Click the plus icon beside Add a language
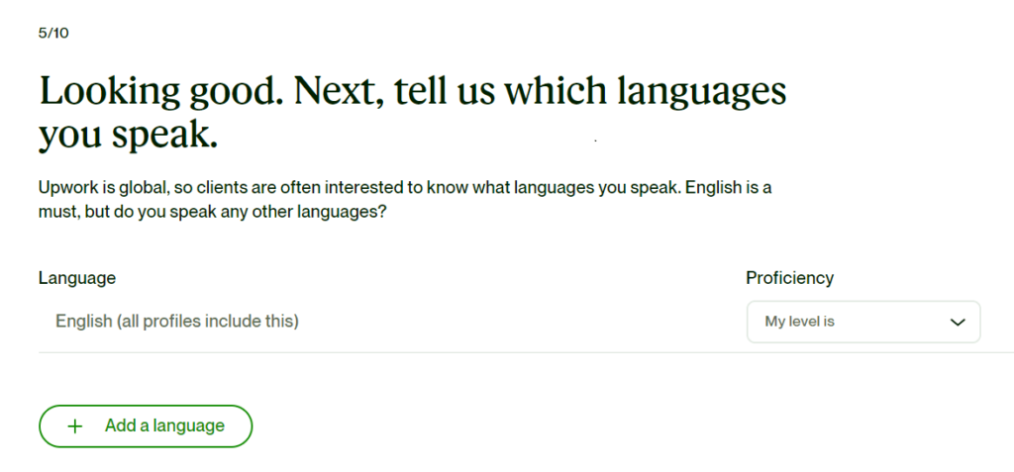Viewport: 1014px width, 472px height. coord(75,426)
